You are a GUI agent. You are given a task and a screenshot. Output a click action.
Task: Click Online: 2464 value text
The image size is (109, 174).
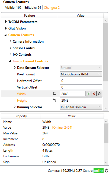[62, 127]
